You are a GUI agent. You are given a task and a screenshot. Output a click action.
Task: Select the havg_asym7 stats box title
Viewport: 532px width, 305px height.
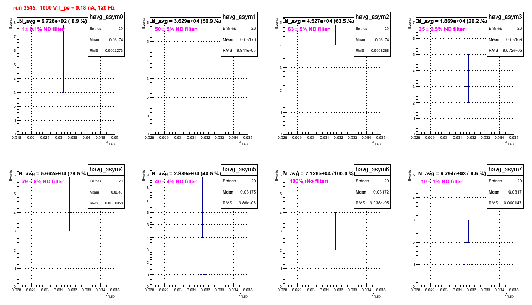point(505,170)
